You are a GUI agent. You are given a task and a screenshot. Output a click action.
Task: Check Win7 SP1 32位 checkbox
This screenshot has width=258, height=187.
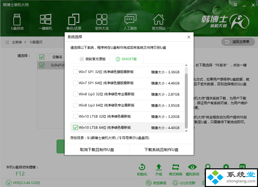(75, 72)
